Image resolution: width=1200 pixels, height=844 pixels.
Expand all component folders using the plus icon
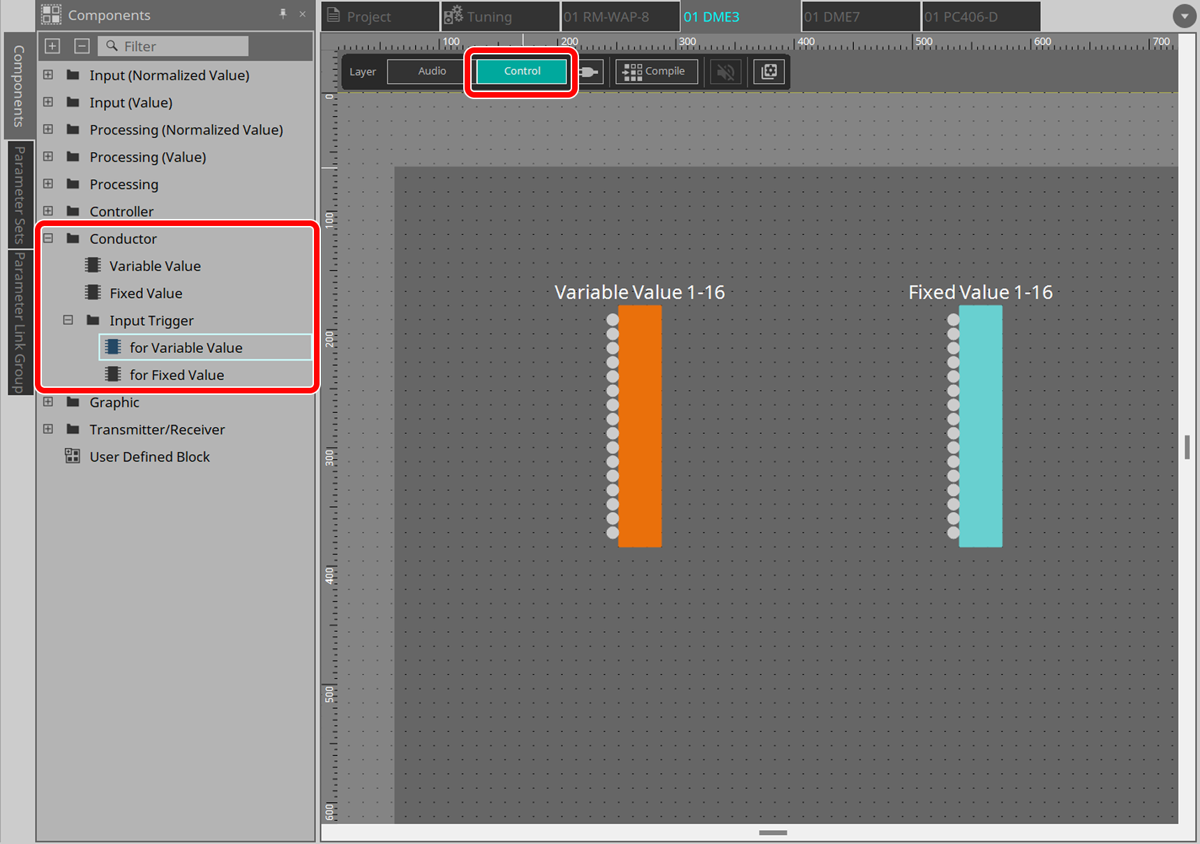(52, 45)
